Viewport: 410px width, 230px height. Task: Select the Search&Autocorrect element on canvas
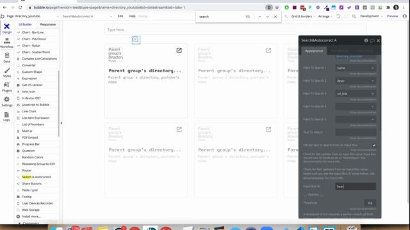tap(136, 40)
